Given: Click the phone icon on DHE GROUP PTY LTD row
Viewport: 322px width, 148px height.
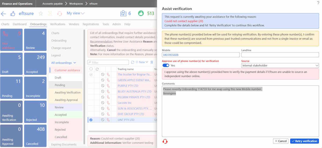Looking at the screenshot, I should pyautogui.click(x=108, y=114).
